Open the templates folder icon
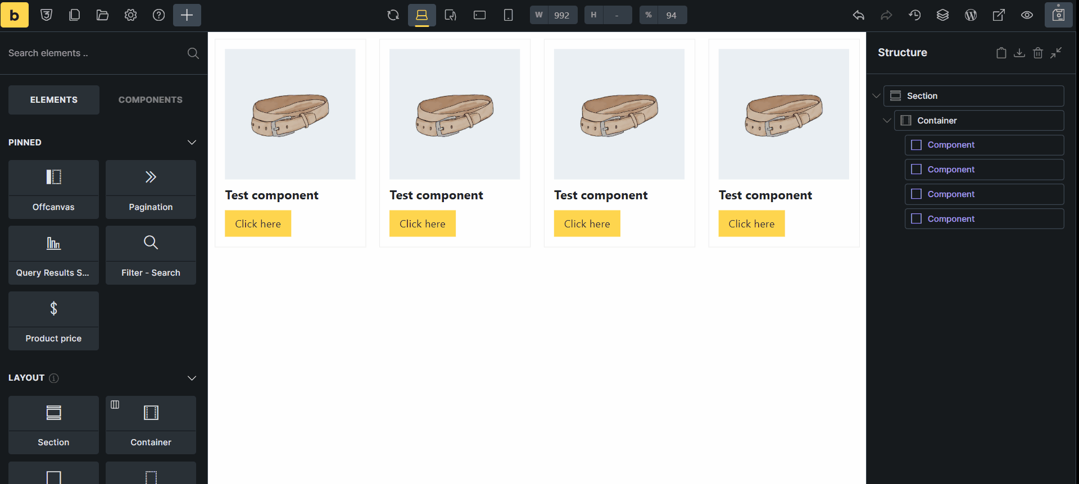Screen dimensions: 1079x484 [102, 15]
